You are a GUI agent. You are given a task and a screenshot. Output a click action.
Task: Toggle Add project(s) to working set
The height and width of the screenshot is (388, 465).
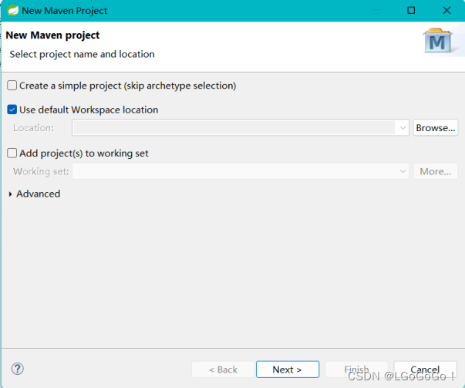coord(12,154)
